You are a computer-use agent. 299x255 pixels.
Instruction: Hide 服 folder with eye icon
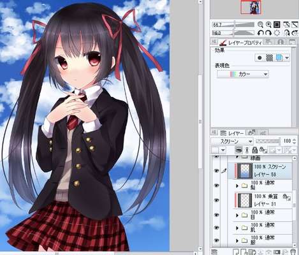(216, 240)
